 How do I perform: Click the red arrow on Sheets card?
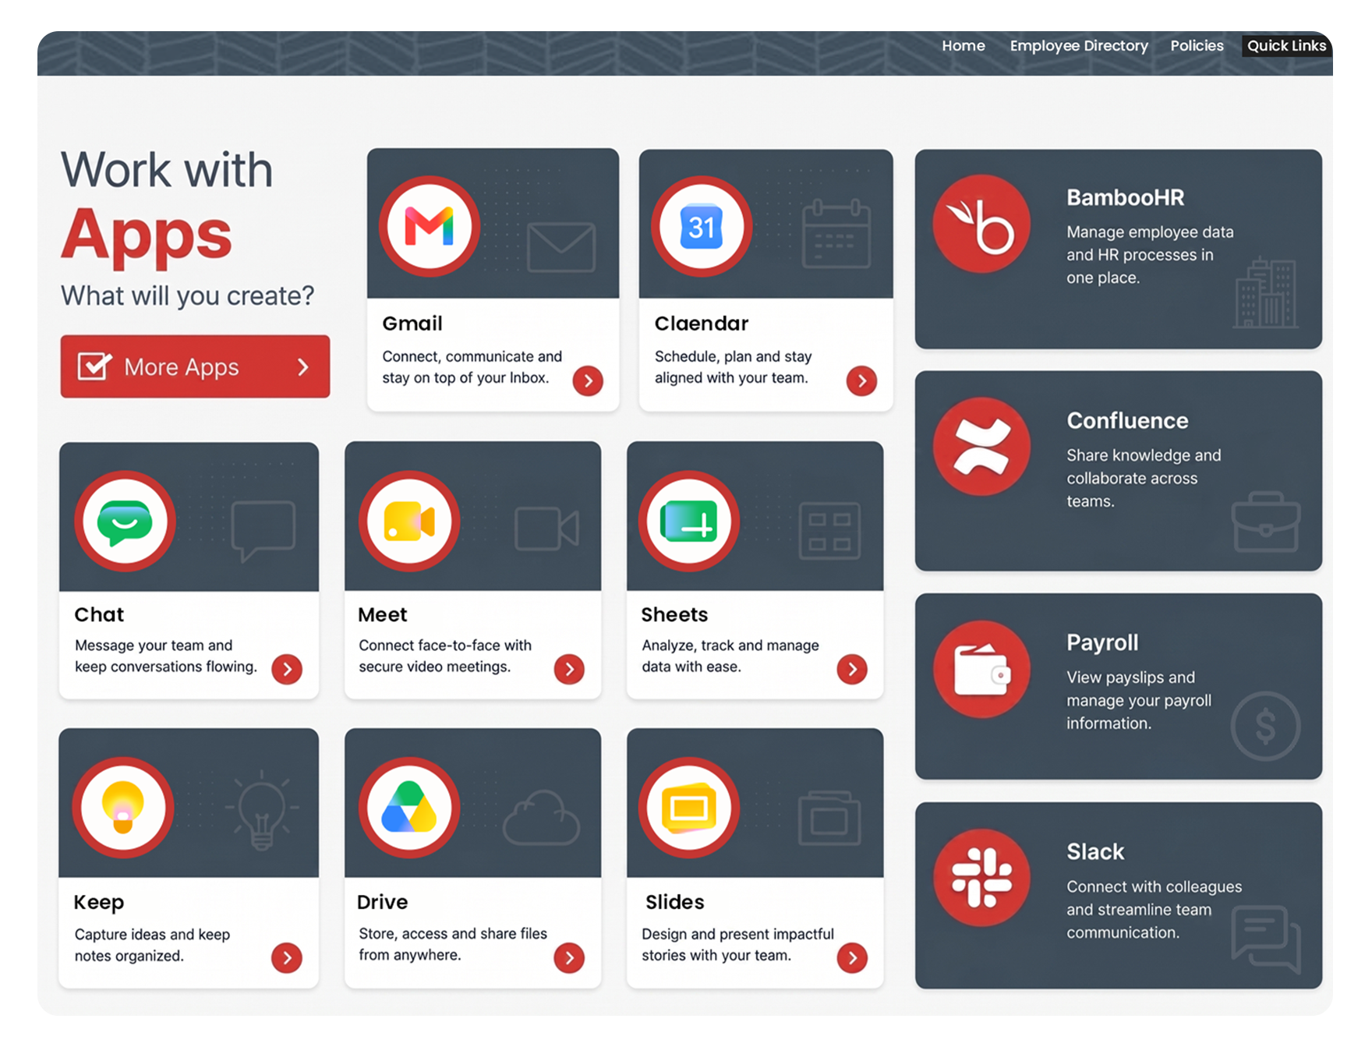click(852, 669)
